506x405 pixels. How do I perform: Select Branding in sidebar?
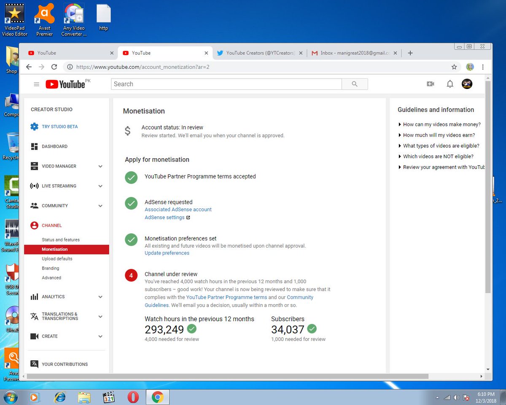[x=51, y=268]
